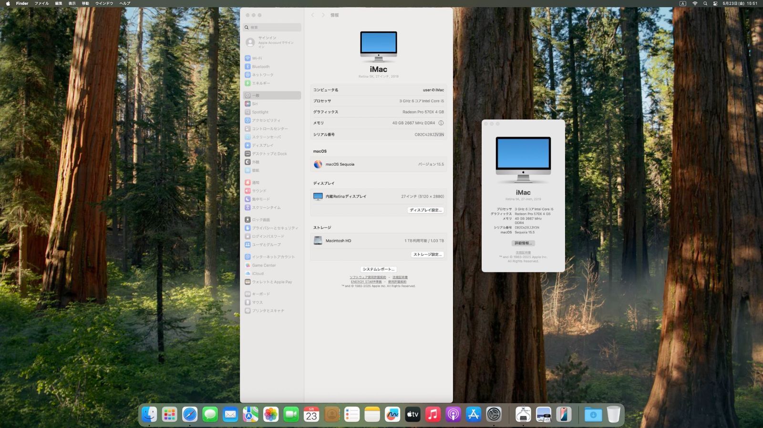Click the Spotlight magnifier in the menu bar
Screen dimensions: 763x428
[x=705, y=3]
